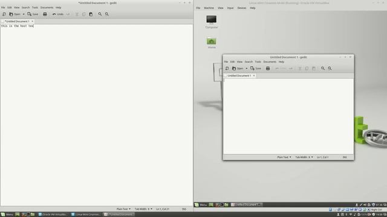This screenshot has height=217, width=387.
Task: Expand Open recent arrow in guest gedit
Action: [246, 68]
